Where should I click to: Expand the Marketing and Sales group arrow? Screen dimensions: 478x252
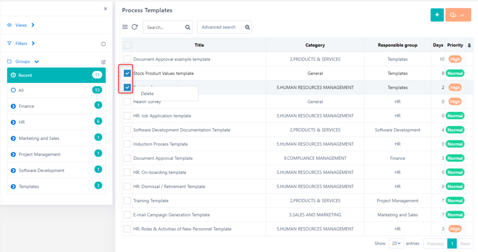(13, 138)
